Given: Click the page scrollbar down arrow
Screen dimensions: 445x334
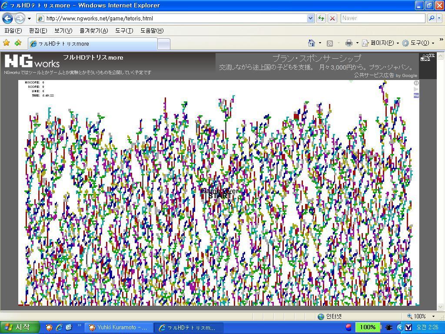Looking at the screenshot, I should pos(441,307).
